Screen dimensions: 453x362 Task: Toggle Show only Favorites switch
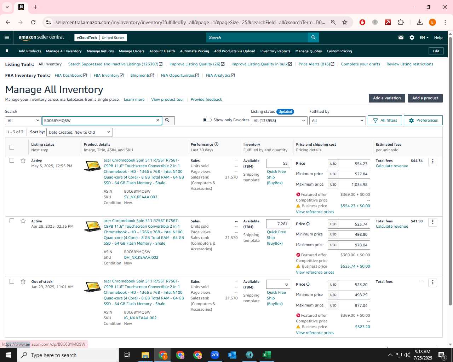207,120
